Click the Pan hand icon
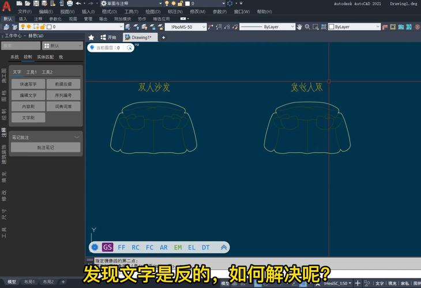Screen dimensions: 421x288 tap(299, 27)
